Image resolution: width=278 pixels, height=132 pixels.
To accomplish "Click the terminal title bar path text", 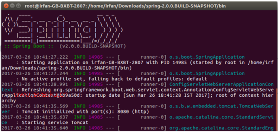I will [125, 6].
